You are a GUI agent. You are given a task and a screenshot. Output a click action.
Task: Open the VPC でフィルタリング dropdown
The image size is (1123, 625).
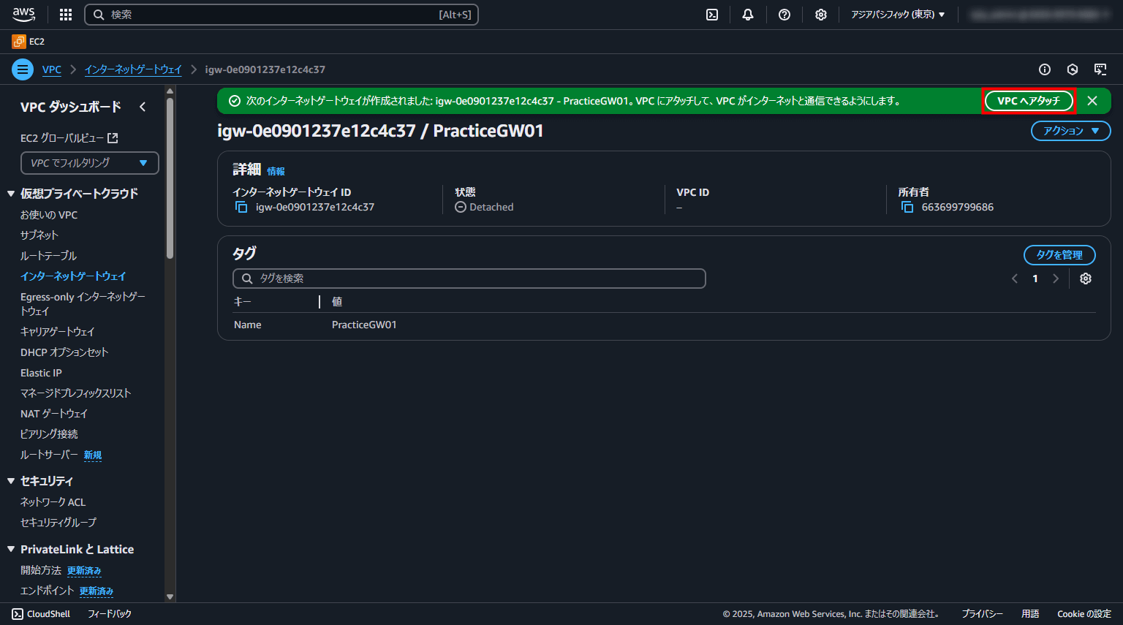(x=90, y=163)
